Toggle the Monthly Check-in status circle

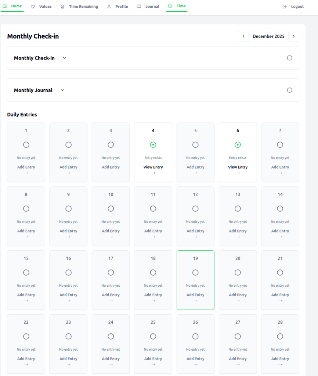(289, 58)
